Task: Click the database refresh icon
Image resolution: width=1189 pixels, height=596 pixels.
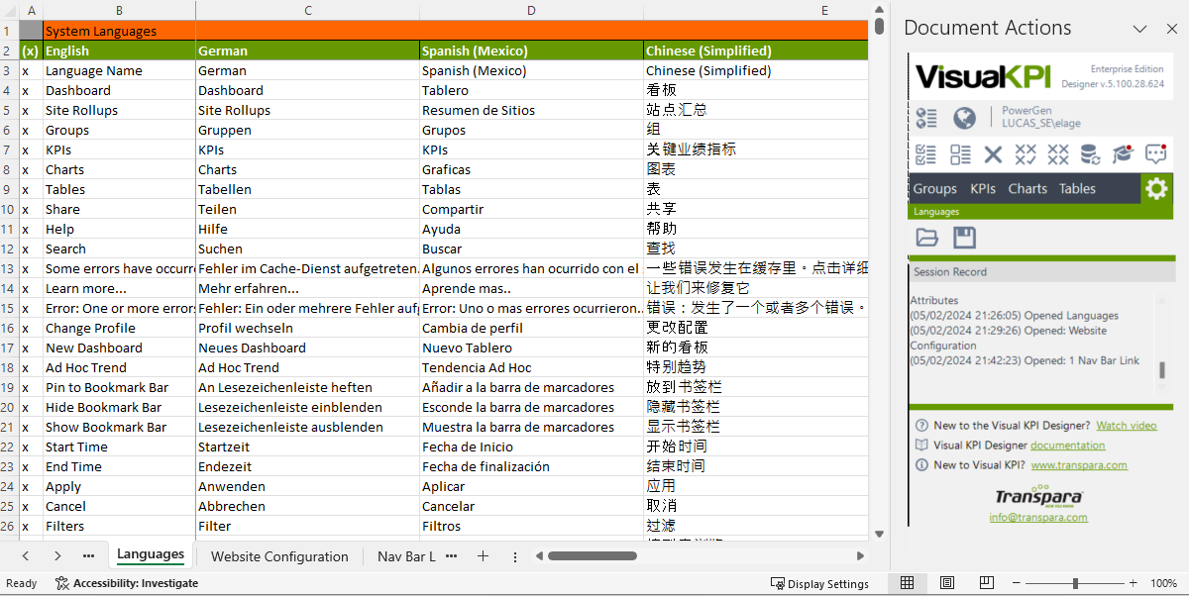Action: 1089,154
